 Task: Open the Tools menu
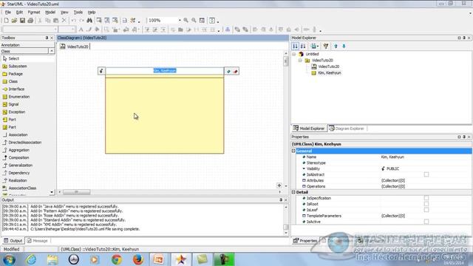(78, 13)
